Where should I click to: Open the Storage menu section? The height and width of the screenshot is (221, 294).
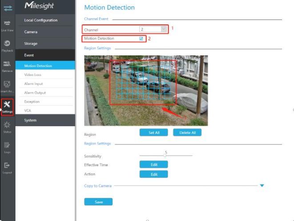pos(45,44)
